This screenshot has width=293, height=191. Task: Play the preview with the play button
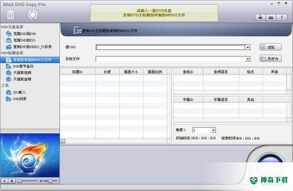(x=5, y=181)
